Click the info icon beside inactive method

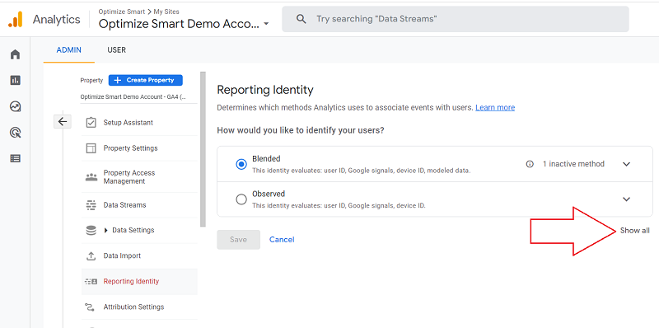tap(530, 164)
